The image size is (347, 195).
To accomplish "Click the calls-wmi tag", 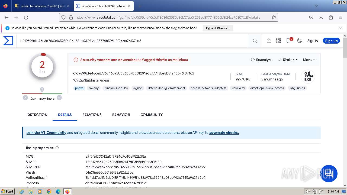I will (x=238, y=88).
